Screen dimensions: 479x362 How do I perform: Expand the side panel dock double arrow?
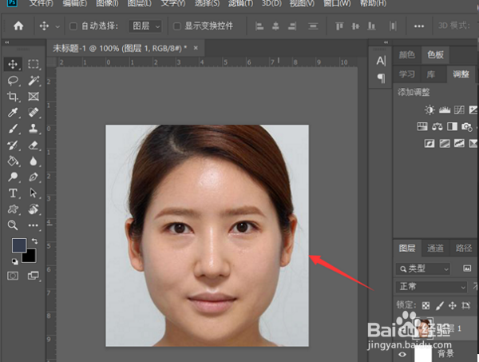pyautogui.click(x=386, y=42)
